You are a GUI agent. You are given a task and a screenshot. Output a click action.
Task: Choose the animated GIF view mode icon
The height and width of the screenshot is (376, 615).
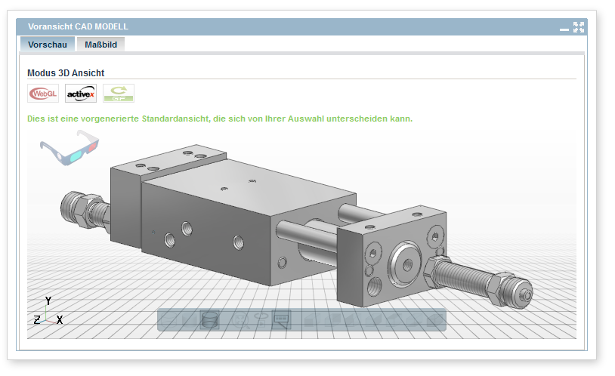pos(119,94)
